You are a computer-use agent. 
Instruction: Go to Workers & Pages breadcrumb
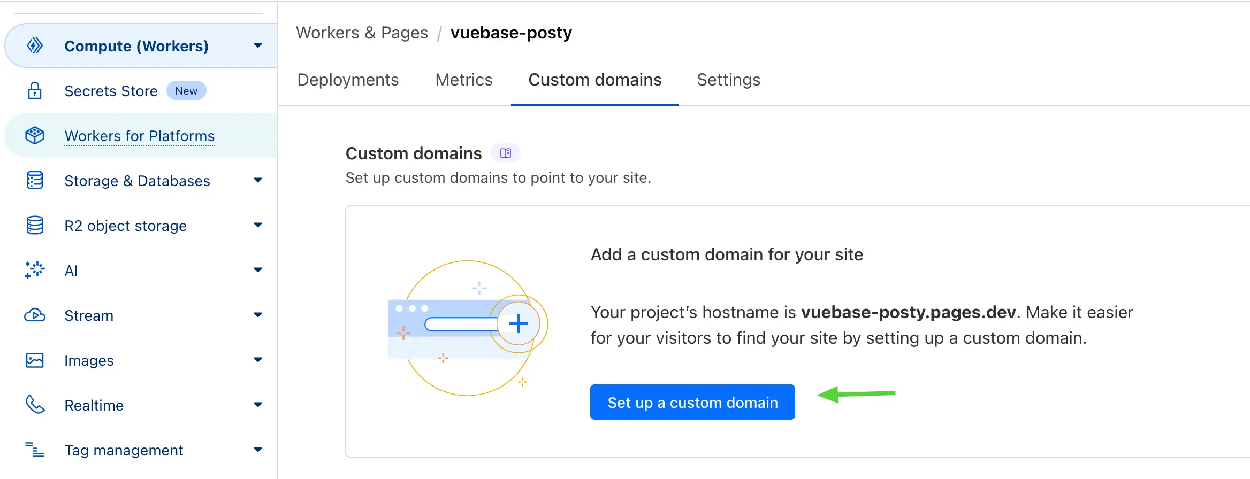pyautogui.click(x=362, y=33)
